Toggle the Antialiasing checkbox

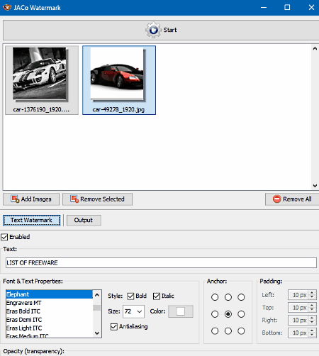pos(114,327)
